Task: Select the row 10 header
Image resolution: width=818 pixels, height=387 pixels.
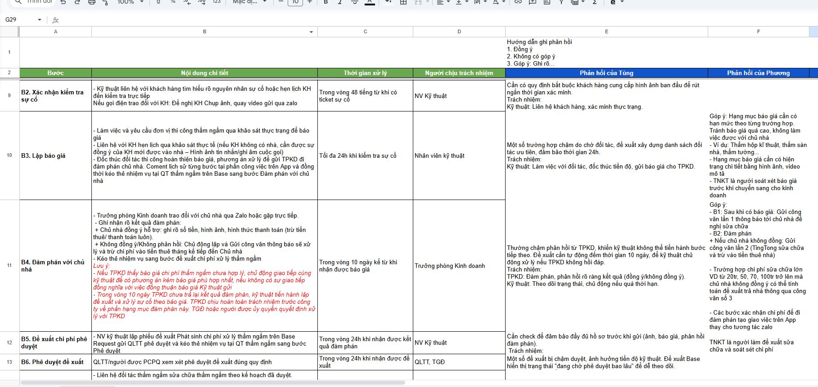Action: coord(9,156)
